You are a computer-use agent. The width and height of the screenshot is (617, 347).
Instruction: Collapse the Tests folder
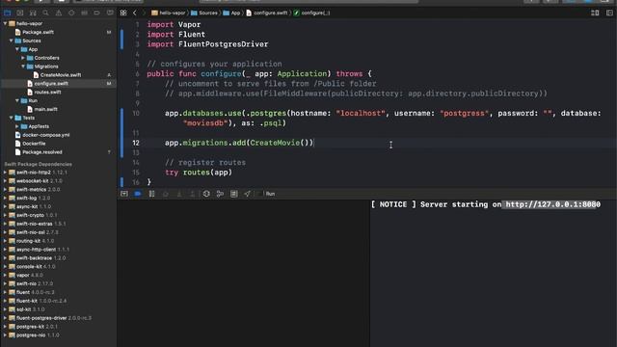[x=11, y=118]
